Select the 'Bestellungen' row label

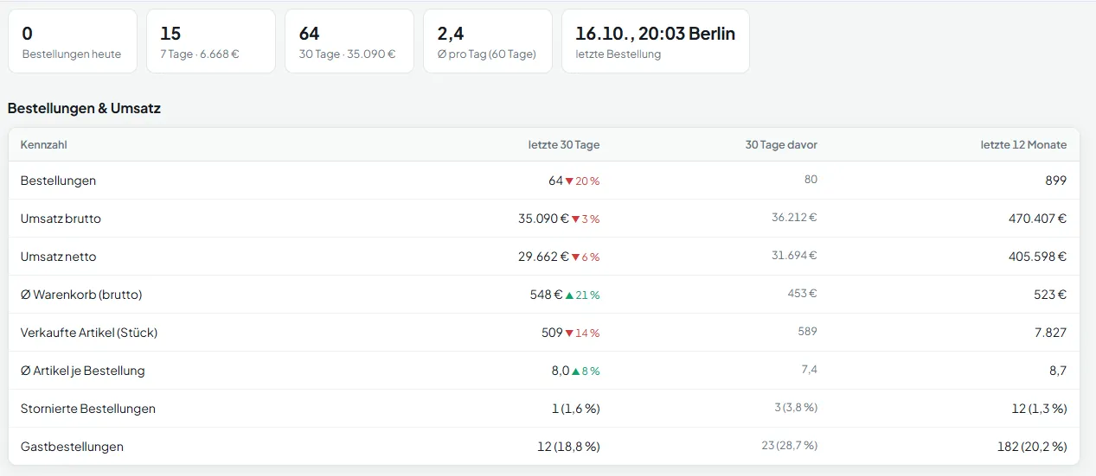pyautogui.click(x=59, y=181)
